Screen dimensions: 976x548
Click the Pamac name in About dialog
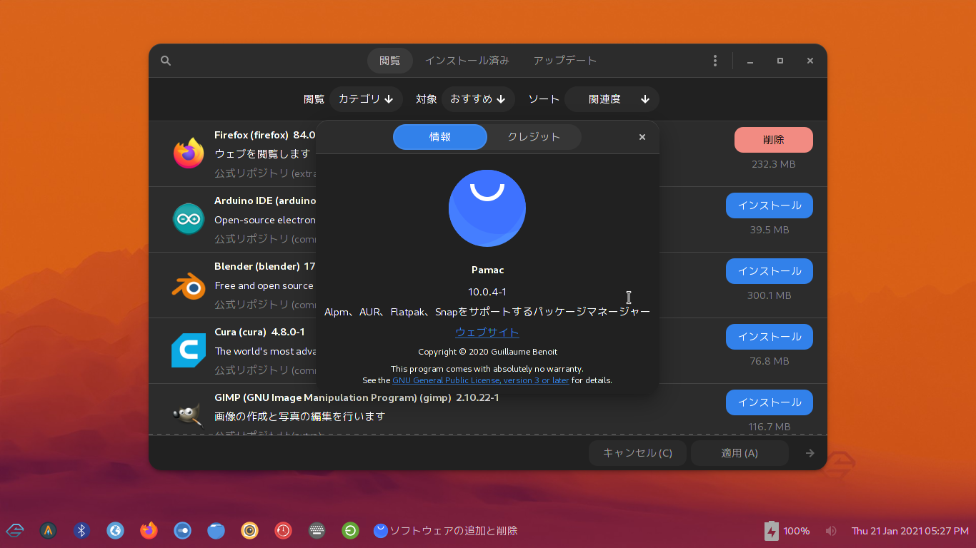[x=487, y=270]
